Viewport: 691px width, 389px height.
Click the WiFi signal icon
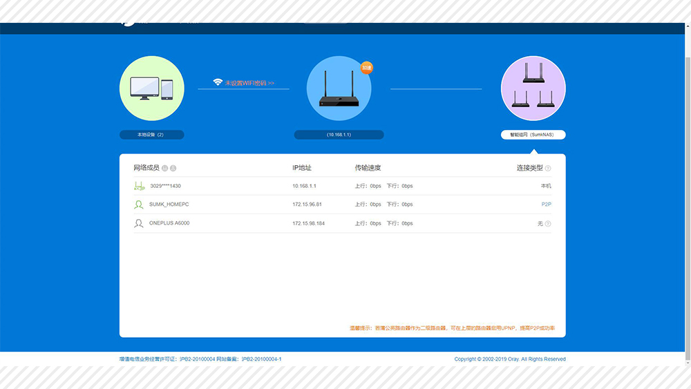tap(218, 82)
